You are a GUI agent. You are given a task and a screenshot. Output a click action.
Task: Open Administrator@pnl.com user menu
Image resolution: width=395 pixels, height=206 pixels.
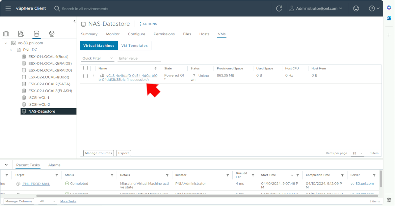(x=315, y=9)
